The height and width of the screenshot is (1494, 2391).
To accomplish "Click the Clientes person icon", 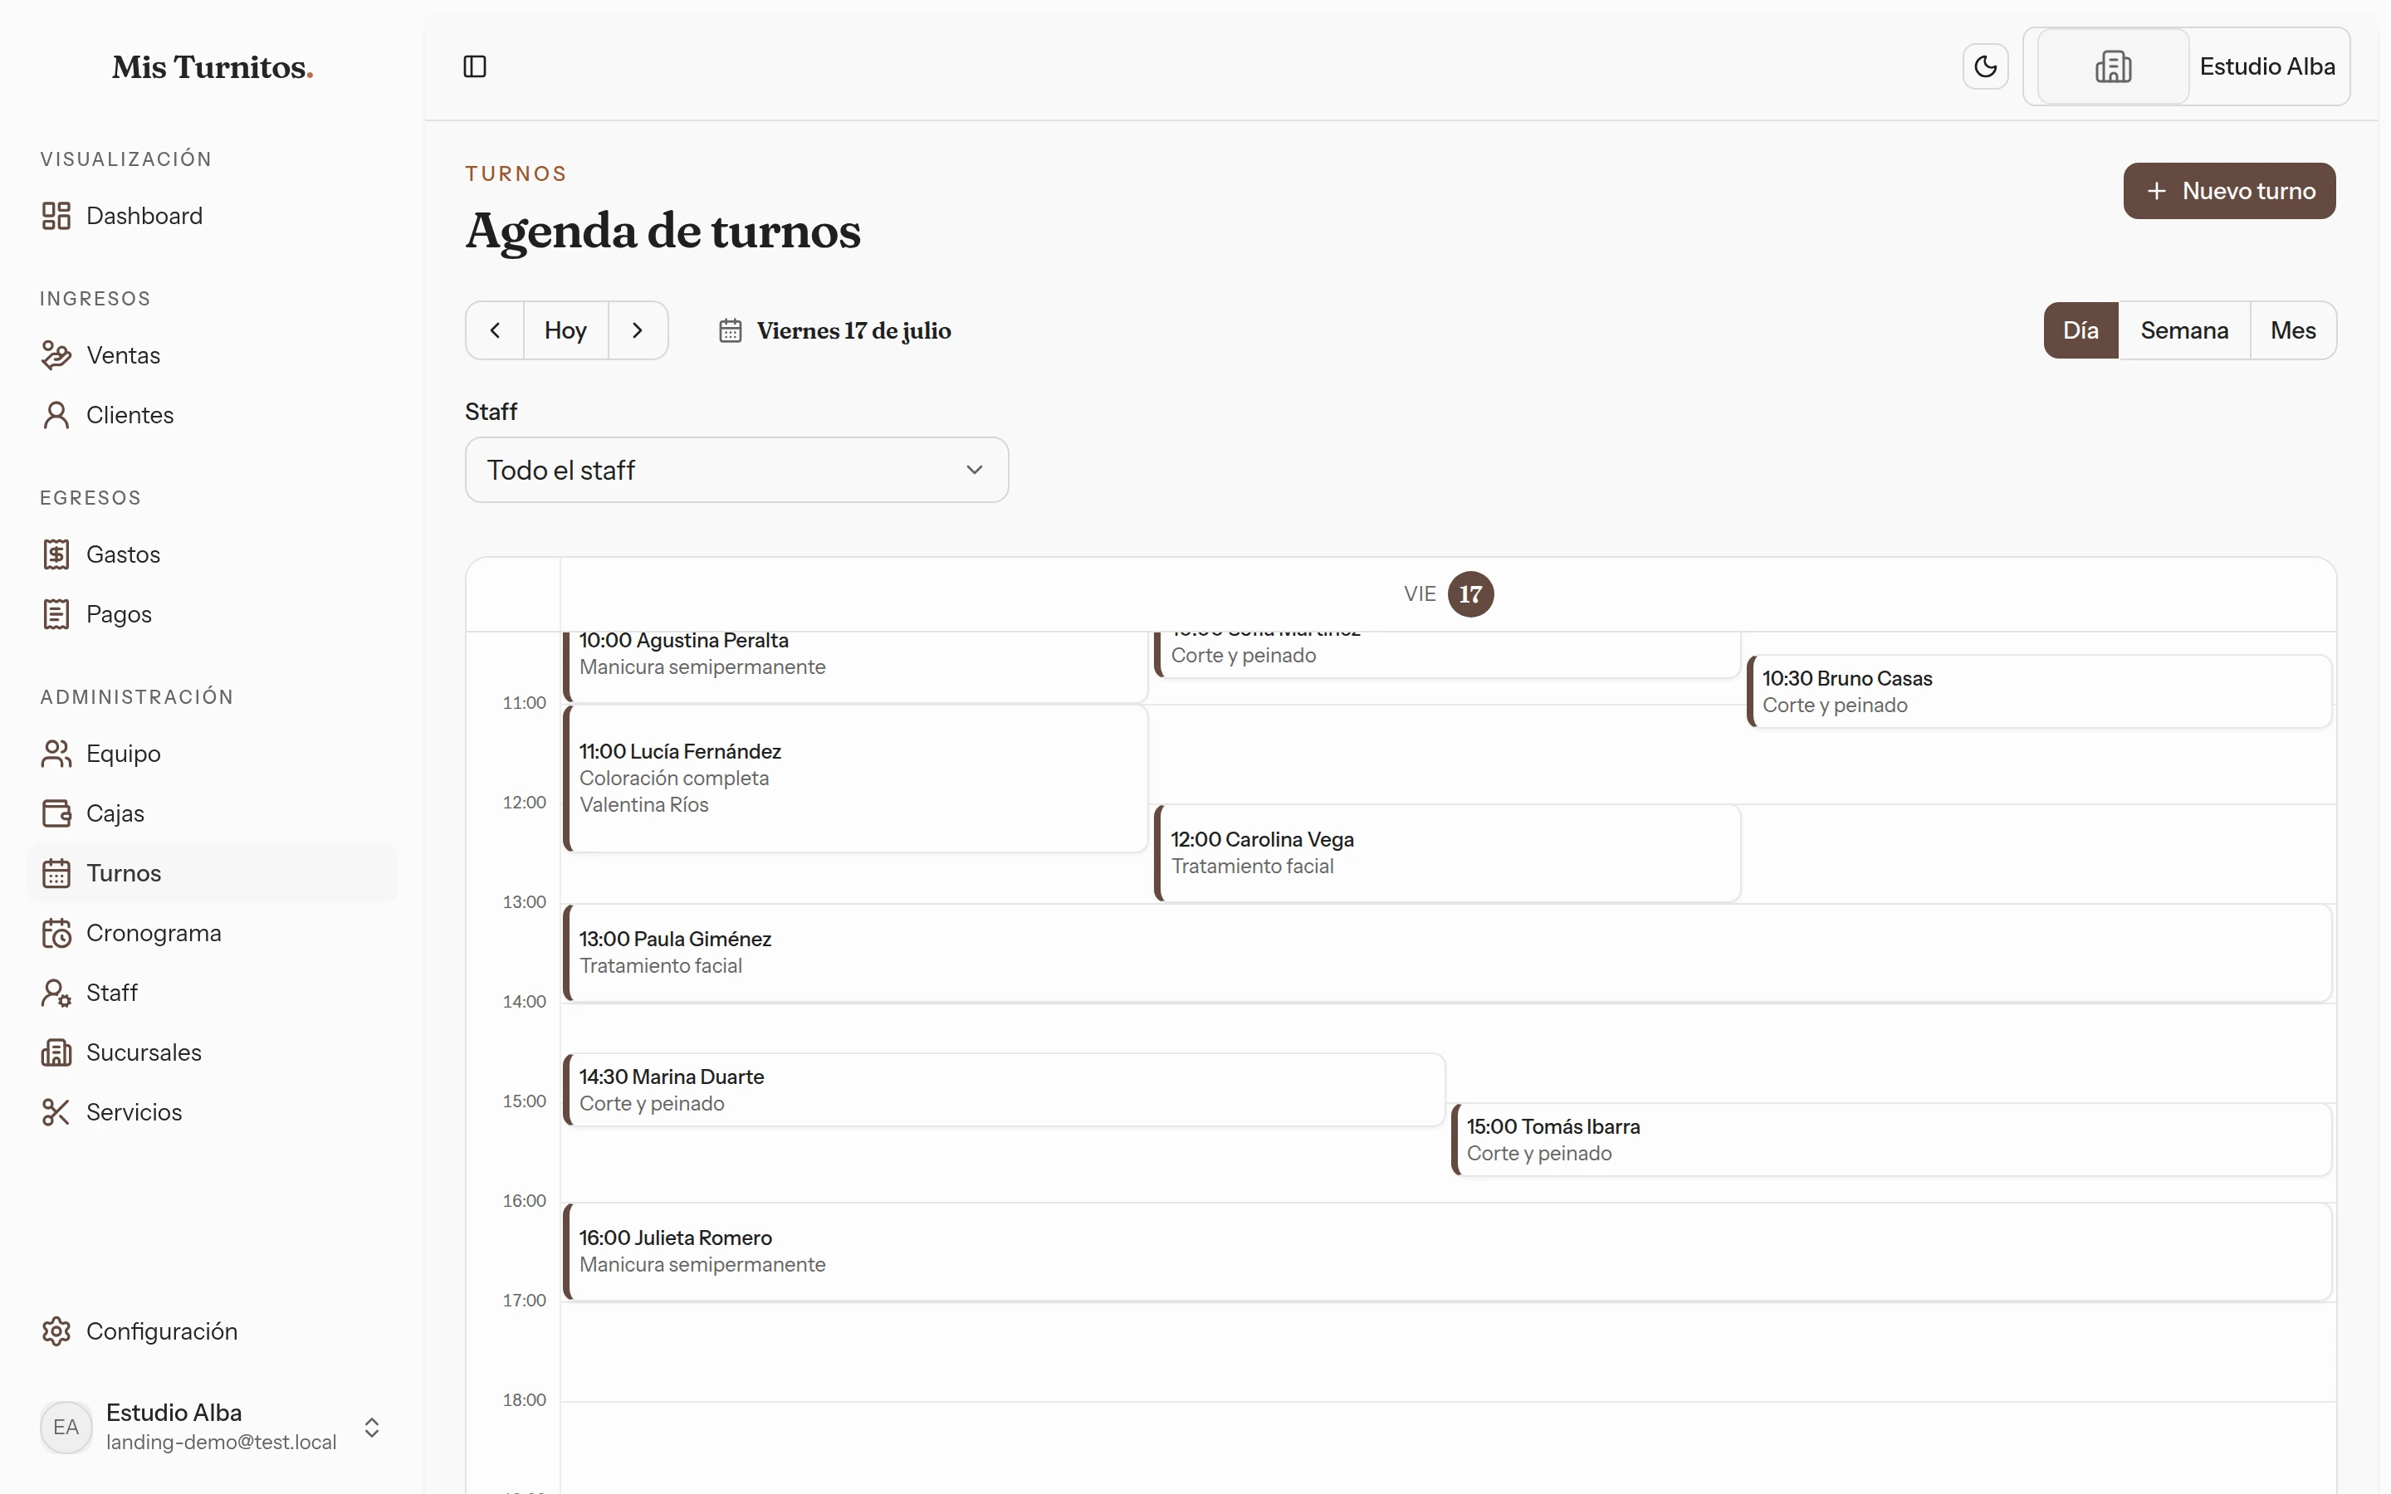I will point(56,415).
